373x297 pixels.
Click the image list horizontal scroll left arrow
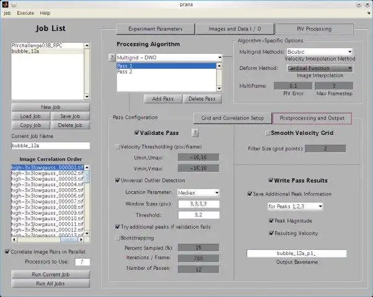pos(14,239)
